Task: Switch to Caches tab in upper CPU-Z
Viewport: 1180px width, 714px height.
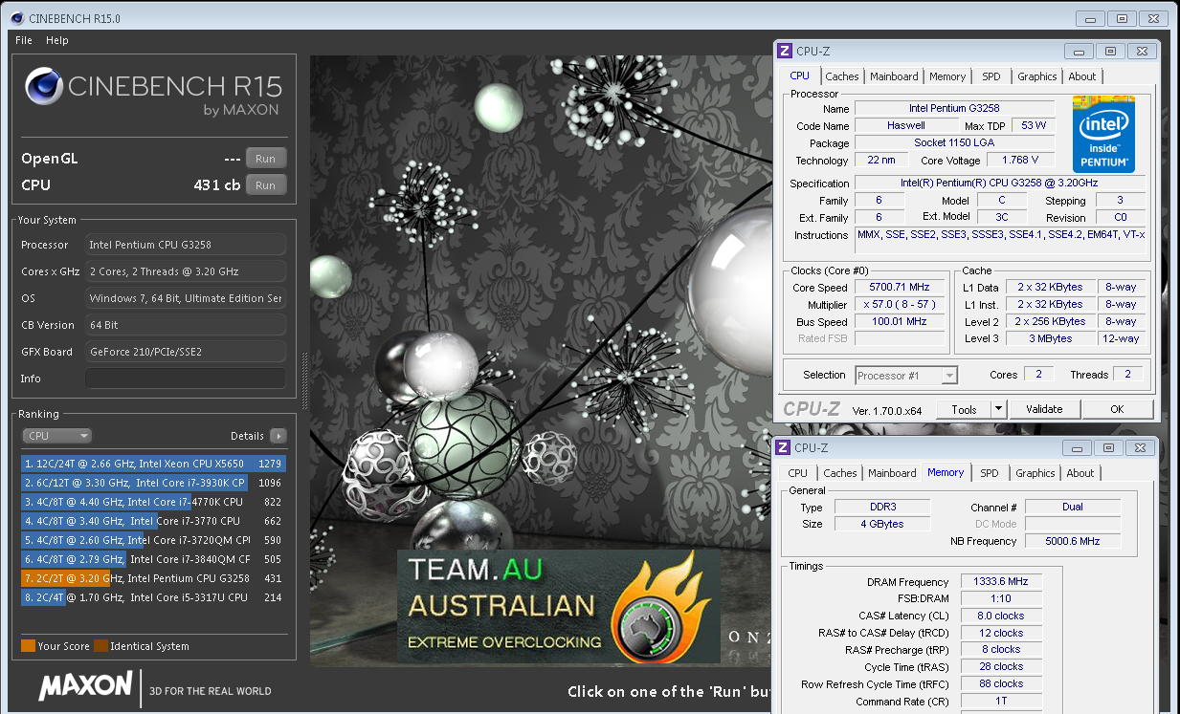Action: pos(842,76)
